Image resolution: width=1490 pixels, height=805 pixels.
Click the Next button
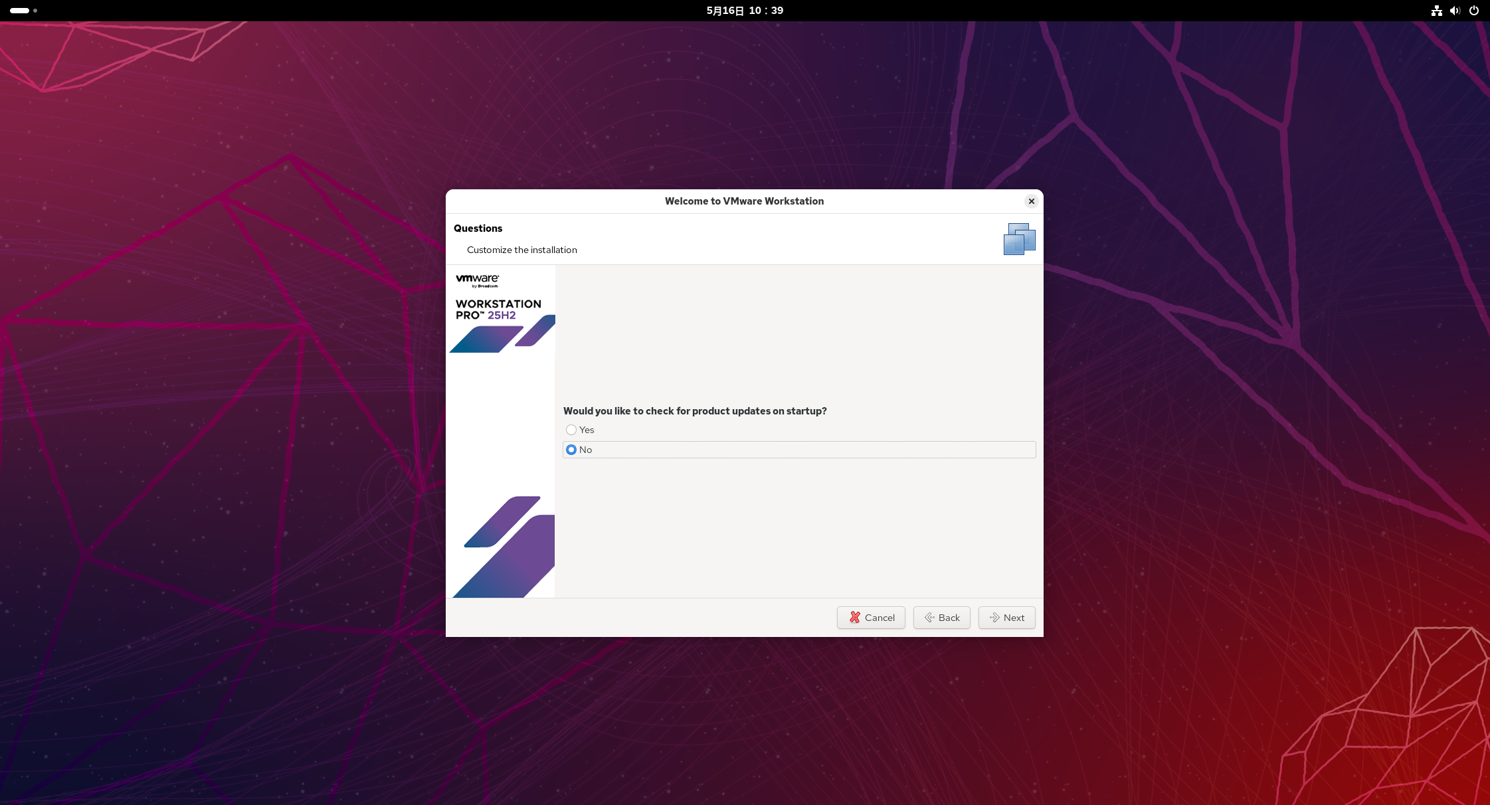tap(1006, 618)
